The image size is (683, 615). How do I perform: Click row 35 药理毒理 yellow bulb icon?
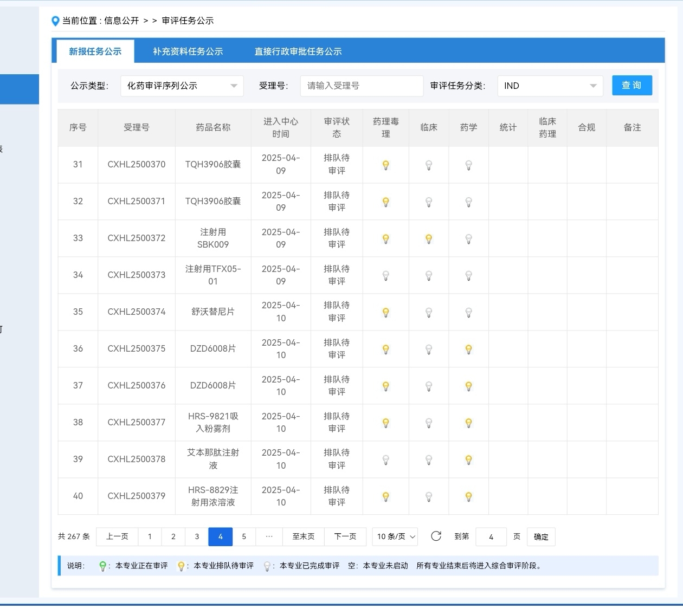coord(386,313)
